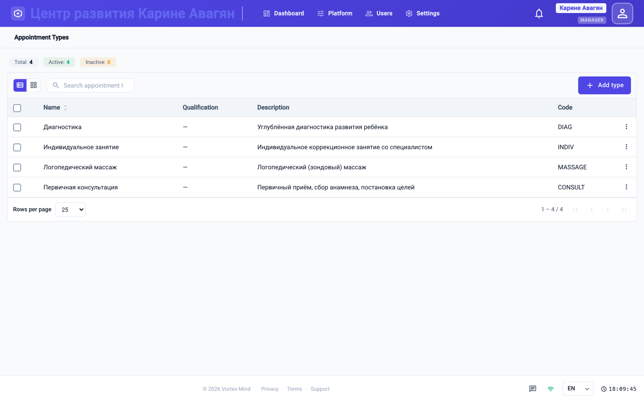Click the Code column header
The height and width of the screenshot is (402, 644).
click(565, 107)
